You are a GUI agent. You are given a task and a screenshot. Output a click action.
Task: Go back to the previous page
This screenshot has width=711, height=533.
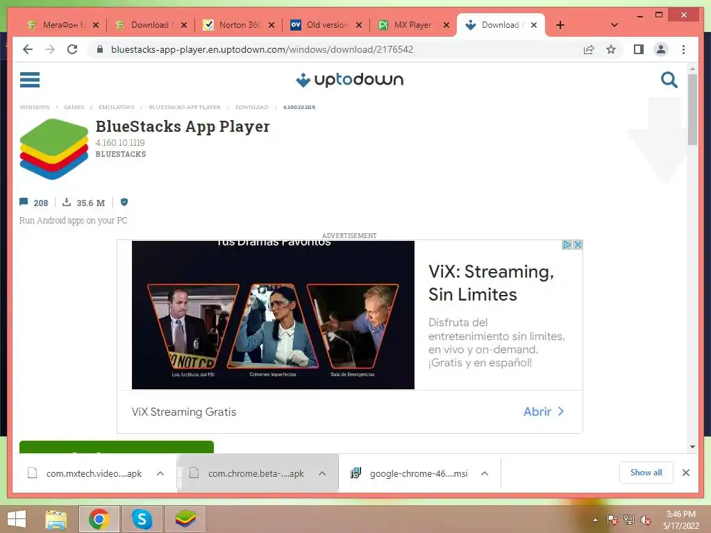pyautogui.click(x=28, y=49)
